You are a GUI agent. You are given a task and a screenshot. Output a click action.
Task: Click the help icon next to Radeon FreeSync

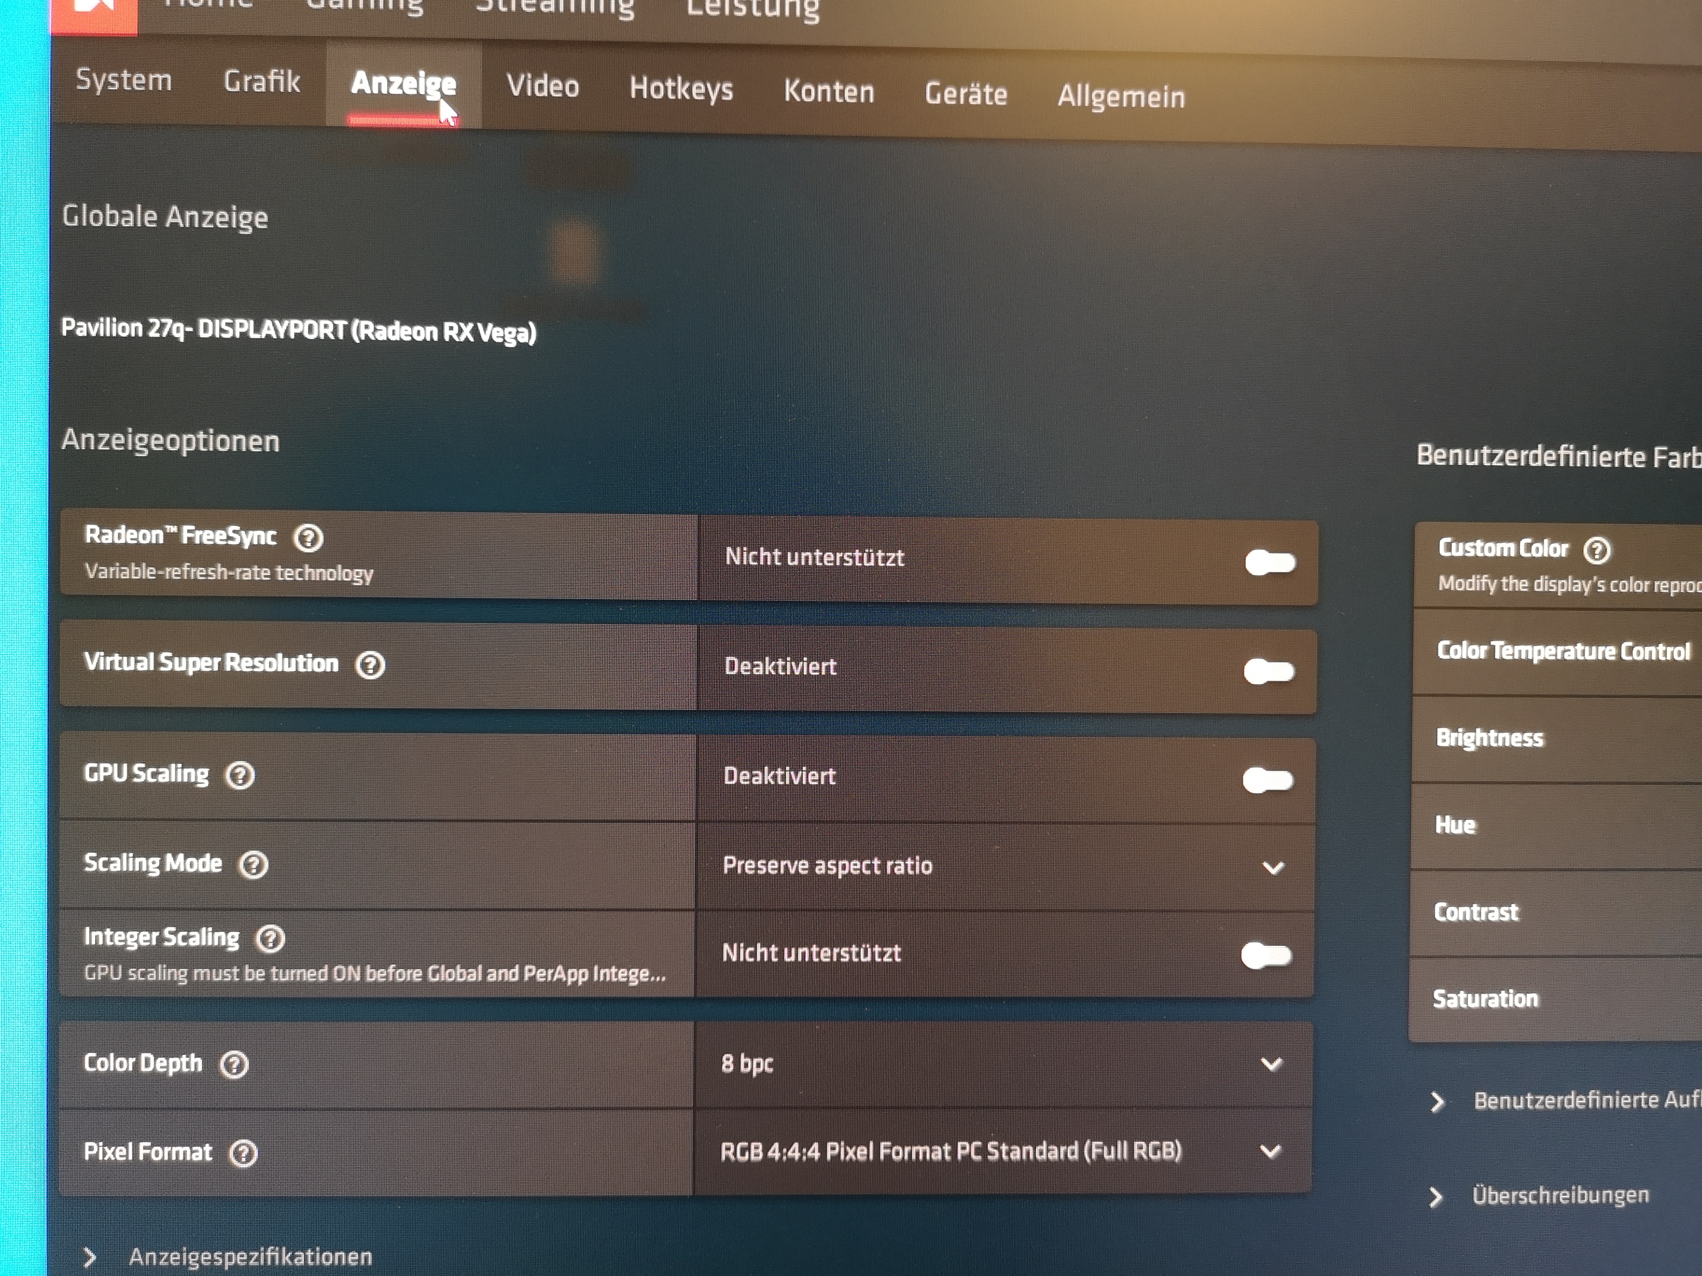[x=308, y=538]
